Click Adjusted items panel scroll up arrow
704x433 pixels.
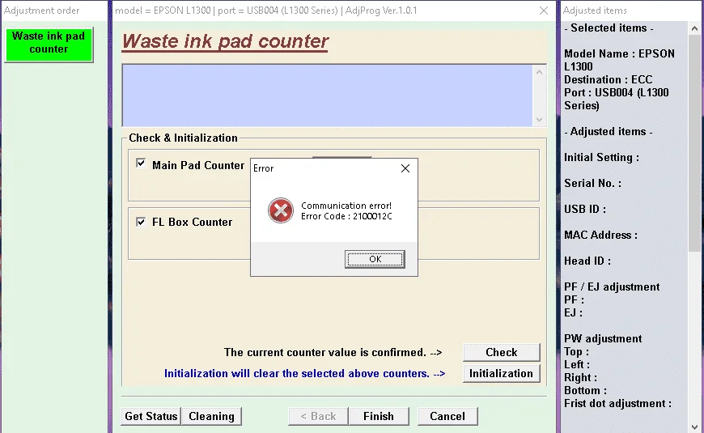(694, 29)
